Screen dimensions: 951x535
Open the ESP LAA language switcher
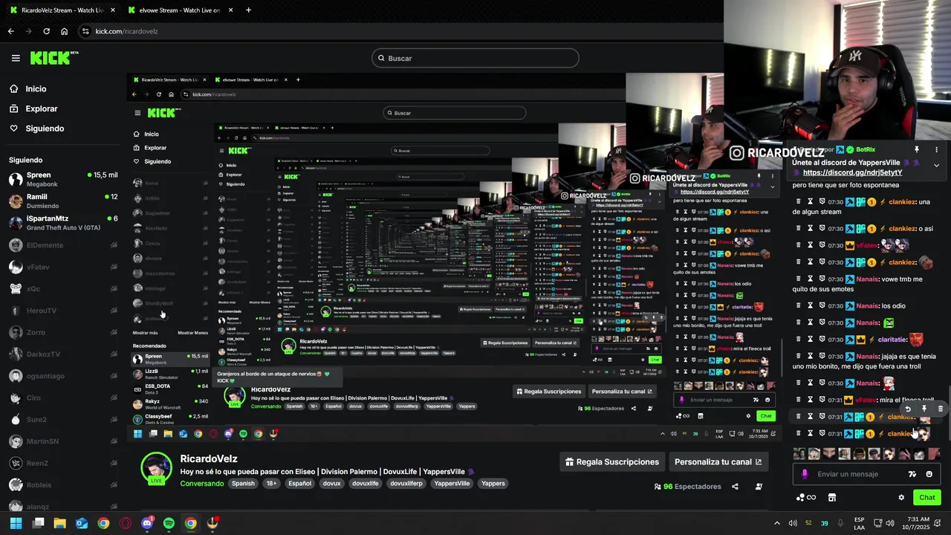tap(860, 523)
